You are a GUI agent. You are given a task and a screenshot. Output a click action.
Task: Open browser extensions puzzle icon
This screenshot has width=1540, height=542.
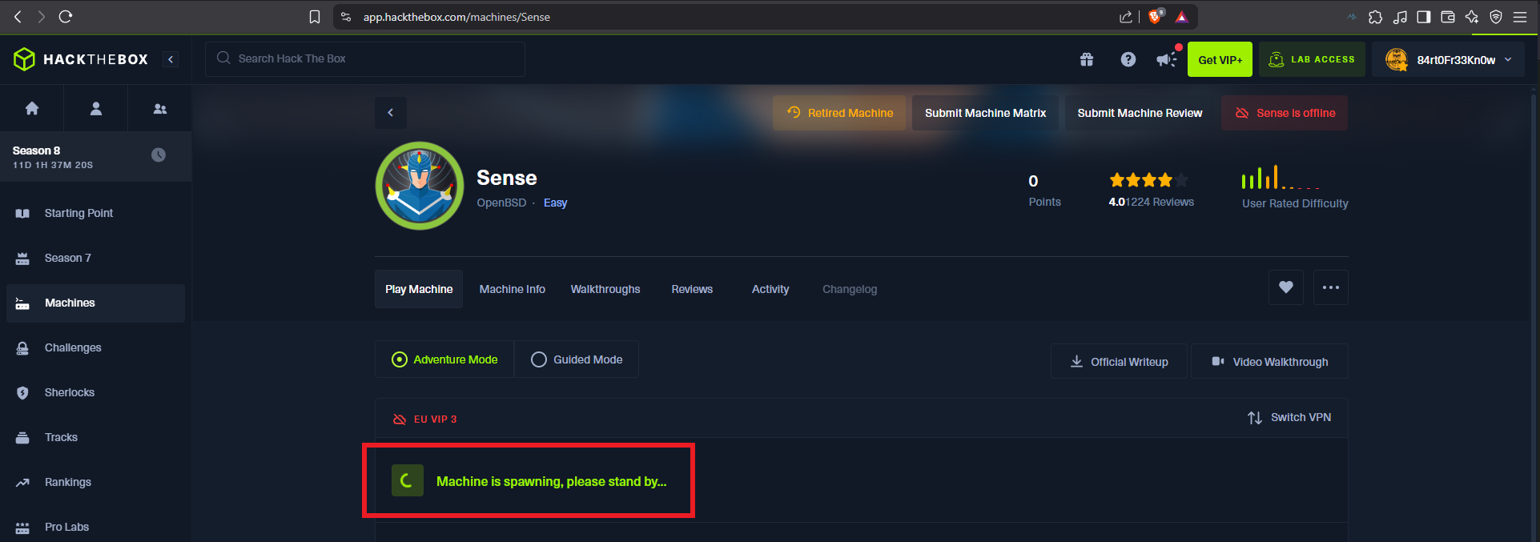pos(1376,17)
